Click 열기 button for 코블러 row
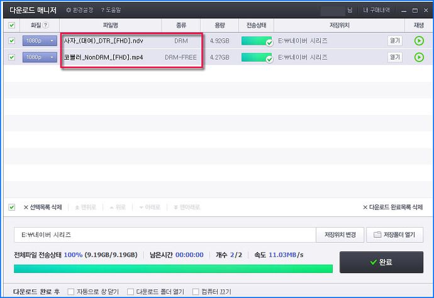Viewport: 434px width, 298px height. pos(395,57)
